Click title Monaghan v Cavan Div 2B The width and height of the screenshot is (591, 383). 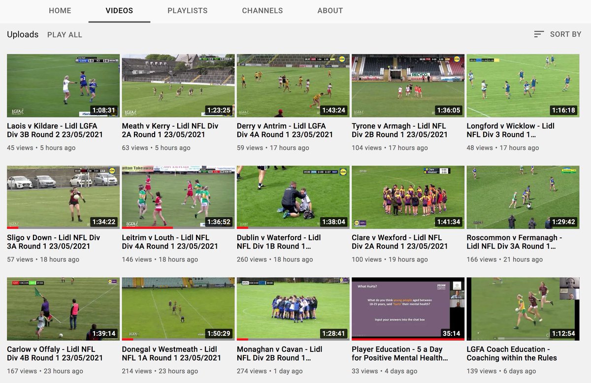click(x=280, y=353)
